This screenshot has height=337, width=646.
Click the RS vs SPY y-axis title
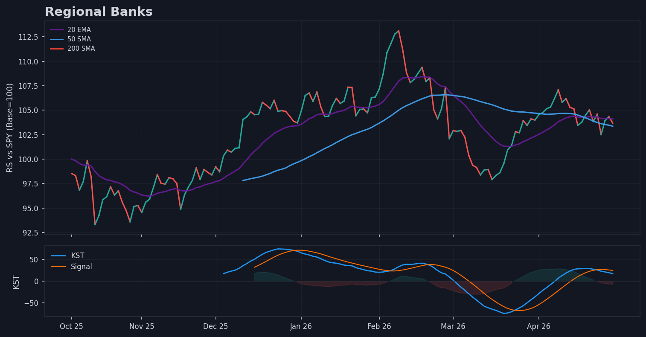click(10, 128)
